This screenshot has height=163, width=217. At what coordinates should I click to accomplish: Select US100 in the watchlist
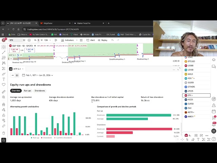click(196, 70)
